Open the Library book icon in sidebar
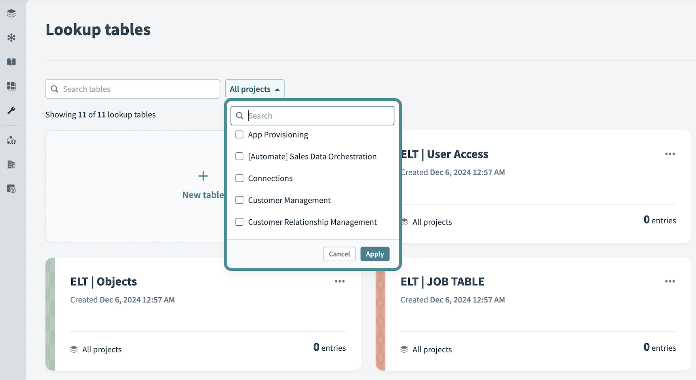 pyautogui.click(x=11, y=62)
